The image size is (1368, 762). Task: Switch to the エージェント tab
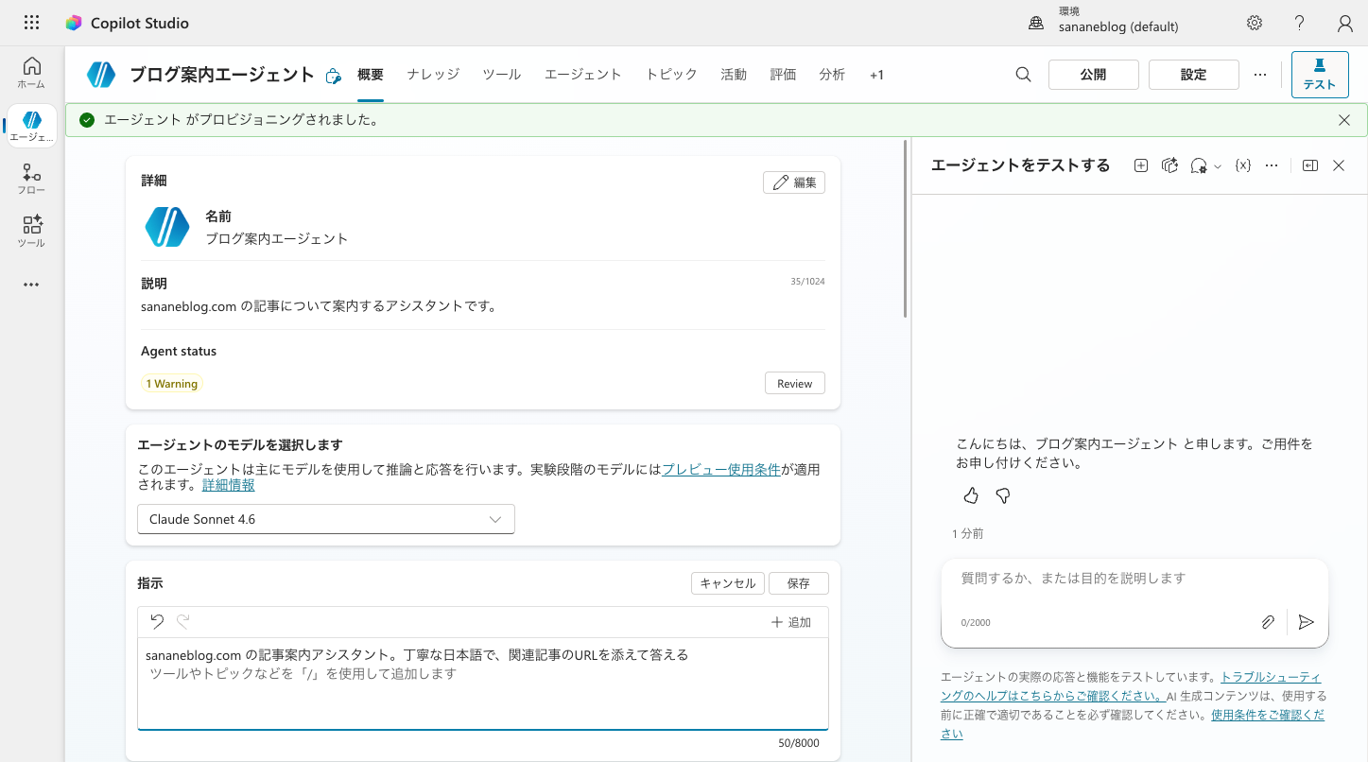(583, 75)
